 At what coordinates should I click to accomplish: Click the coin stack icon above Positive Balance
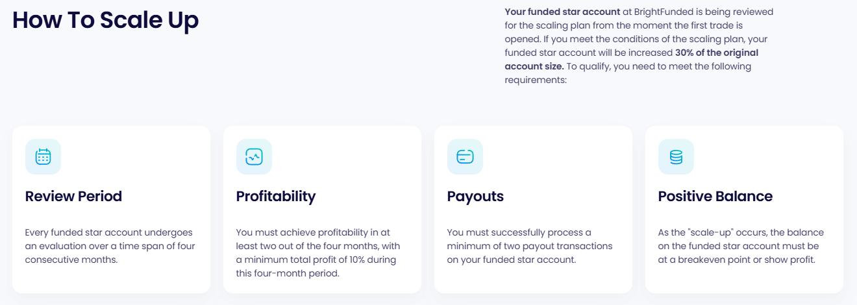(676, 156)
